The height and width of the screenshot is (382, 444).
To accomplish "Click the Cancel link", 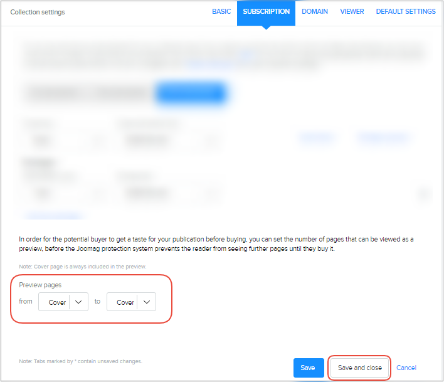I will click(406, 368).
